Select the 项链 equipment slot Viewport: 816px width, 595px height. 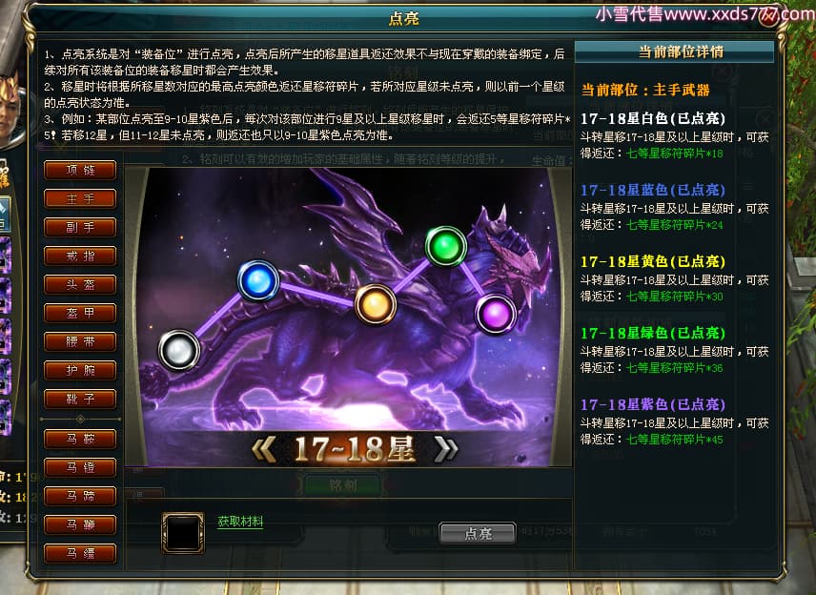coord(80,170)
